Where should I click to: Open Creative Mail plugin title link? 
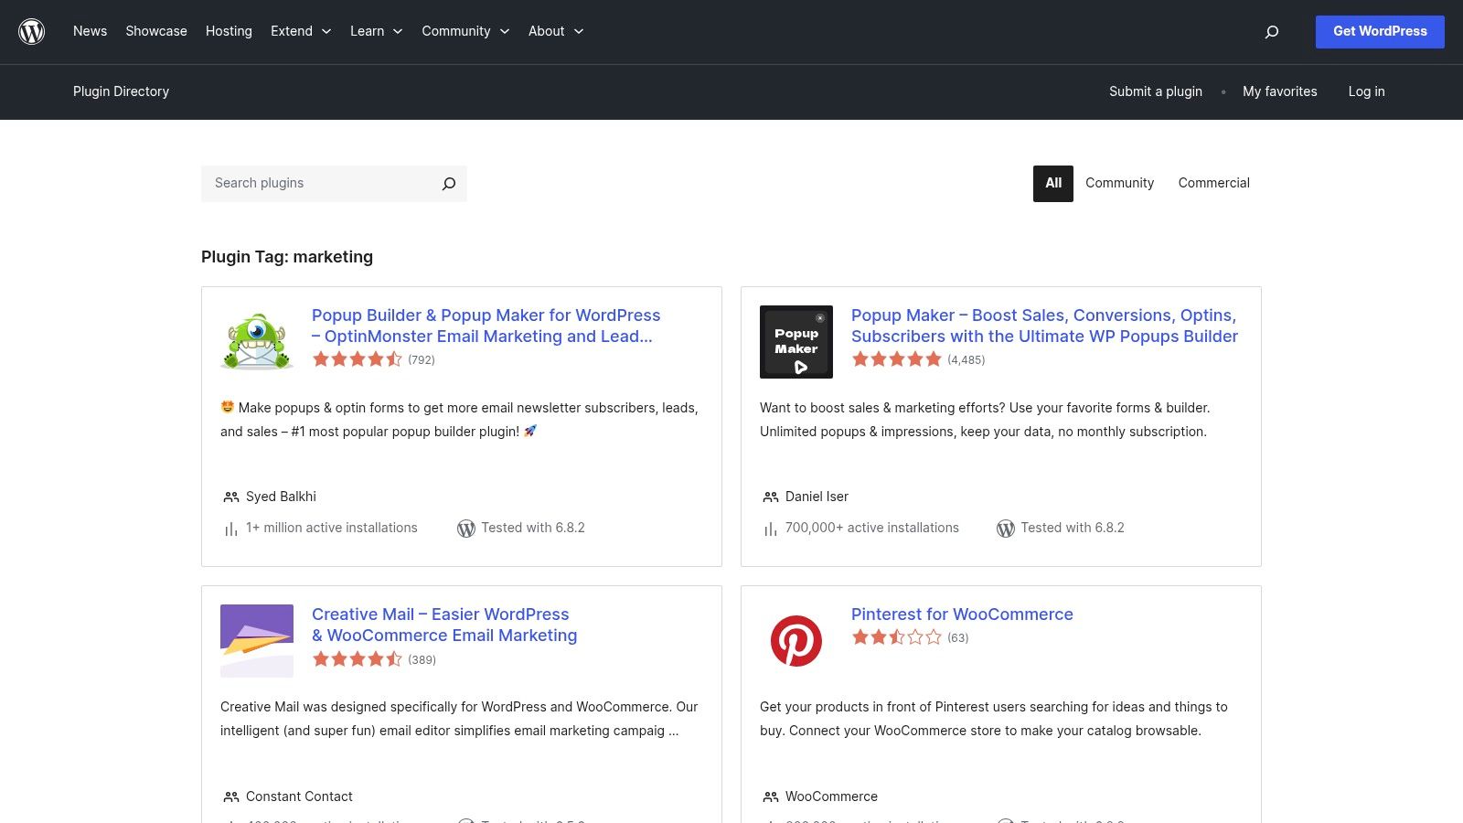click(444, 625)
